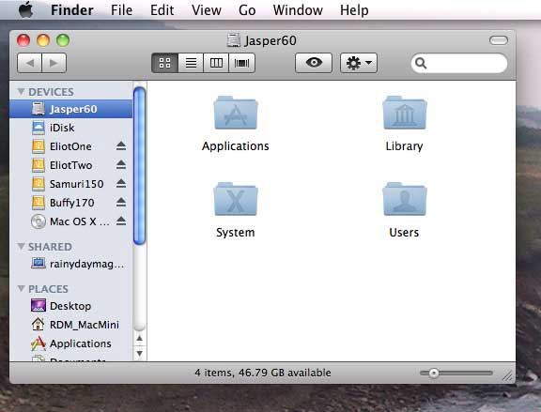Collapse the SHARED section
The image size is (541, 412).
click(x=21, y=246)
